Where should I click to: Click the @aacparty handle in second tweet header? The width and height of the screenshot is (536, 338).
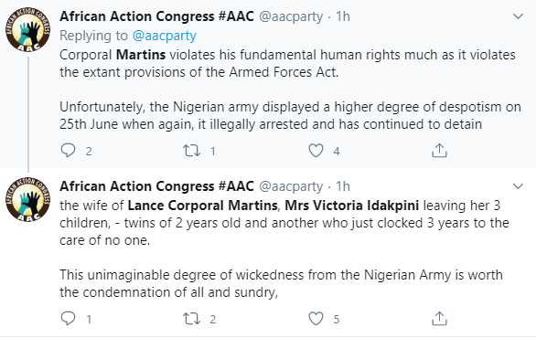(x=291, y=186)
